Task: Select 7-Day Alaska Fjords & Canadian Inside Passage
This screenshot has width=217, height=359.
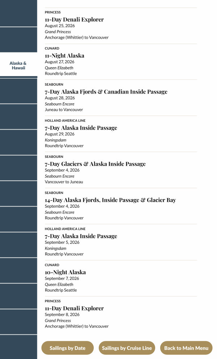Action: [106, 92]
